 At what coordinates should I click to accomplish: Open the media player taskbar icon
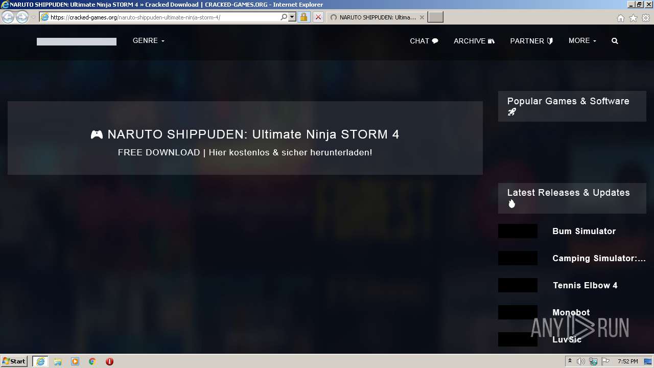(x=75, y=361)
